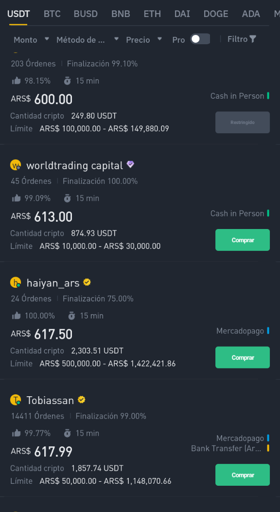This screenshot has width=280, height=512.
Task: Click Comprar on Tobiassan's offer
Action: (242, 475)
